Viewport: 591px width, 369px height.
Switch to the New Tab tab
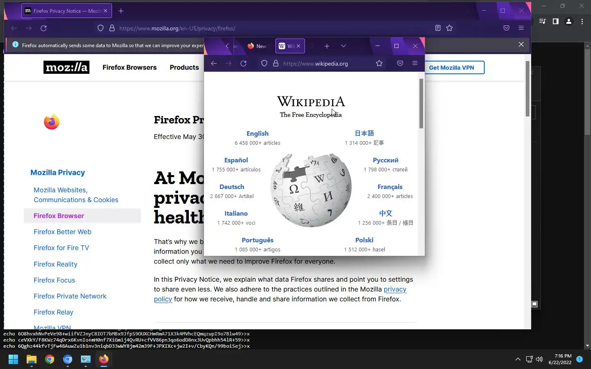click(x=257, y=46)
